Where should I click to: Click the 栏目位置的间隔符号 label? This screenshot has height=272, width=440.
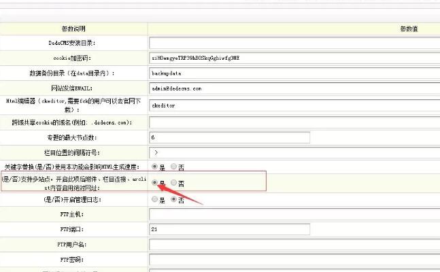[72, 153]
